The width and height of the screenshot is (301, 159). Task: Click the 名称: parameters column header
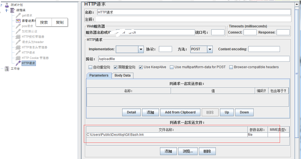click(129, 91)
